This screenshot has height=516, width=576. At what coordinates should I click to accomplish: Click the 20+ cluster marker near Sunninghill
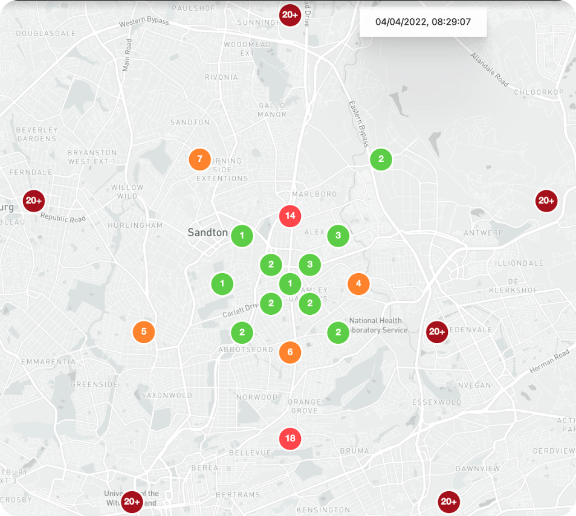click(290, 15)
